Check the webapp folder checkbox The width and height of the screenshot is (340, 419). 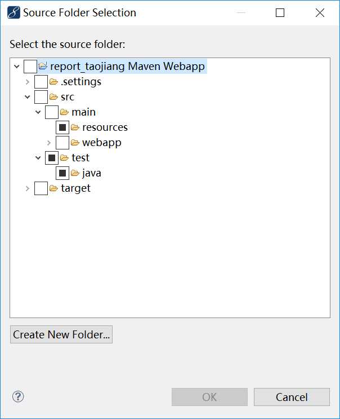(62, 143)
